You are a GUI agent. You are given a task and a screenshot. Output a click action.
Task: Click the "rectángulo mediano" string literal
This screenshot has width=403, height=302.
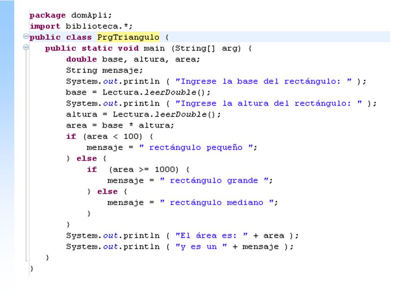click(217, 203)
